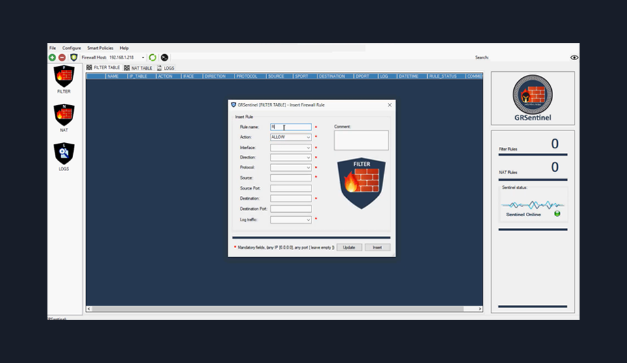Viewport: 627px width, 363px height.
Task: Open the black terminal console icon
Action: pos(165,57)
